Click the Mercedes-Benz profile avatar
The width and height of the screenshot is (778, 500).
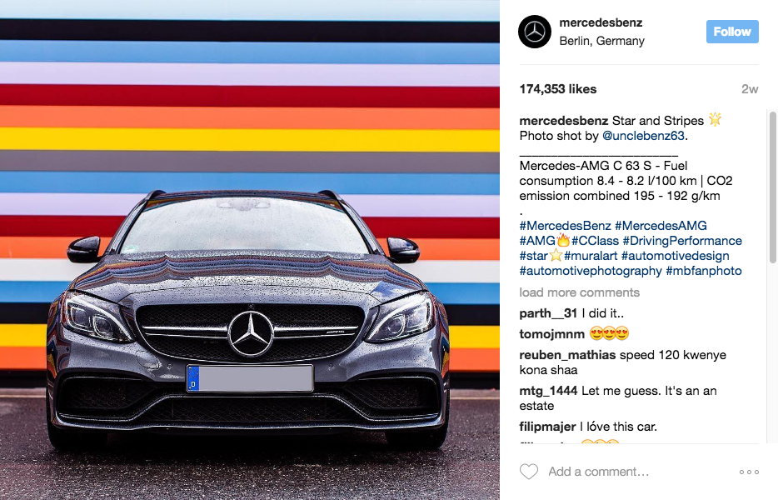tap(535, 32)
